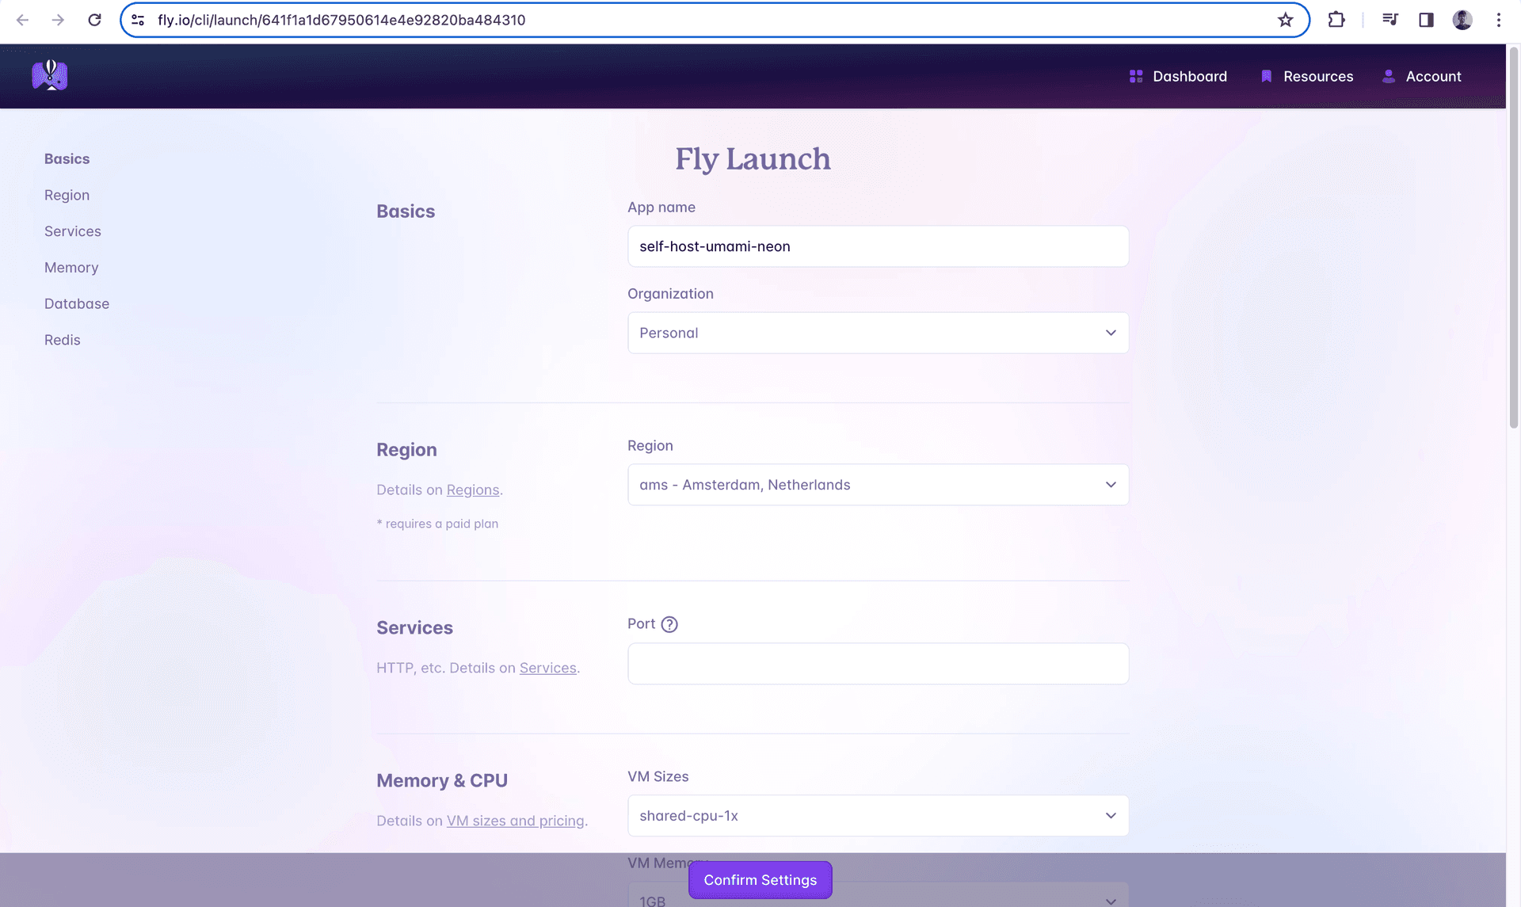Select Redis in the sidebar
1521x907 pixels.
62,339
